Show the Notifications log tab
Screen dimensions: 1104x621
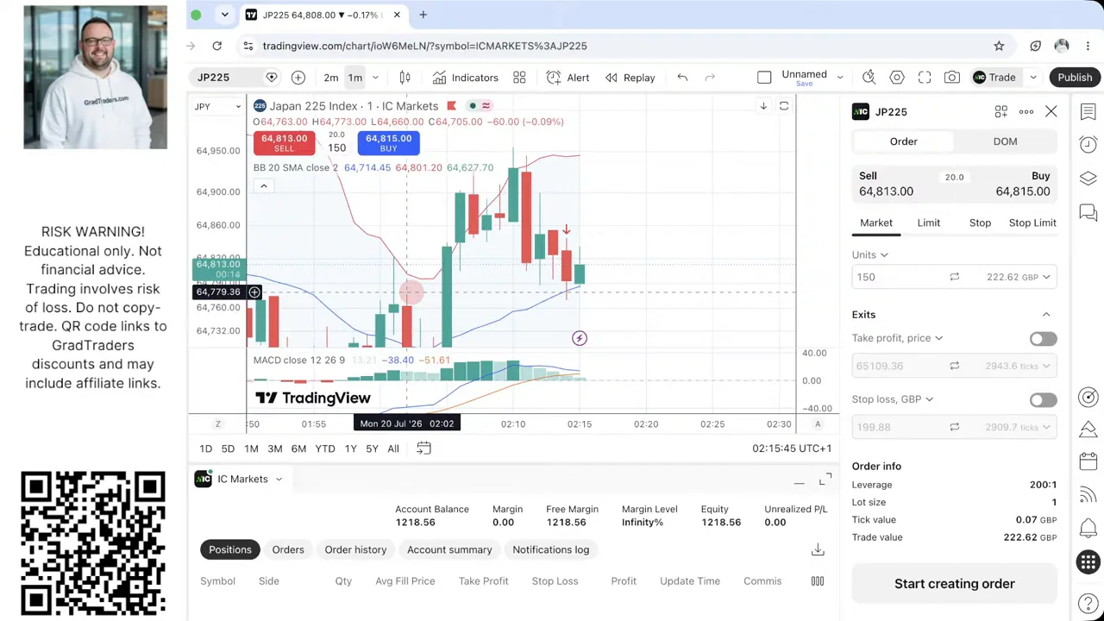[550, 549]
